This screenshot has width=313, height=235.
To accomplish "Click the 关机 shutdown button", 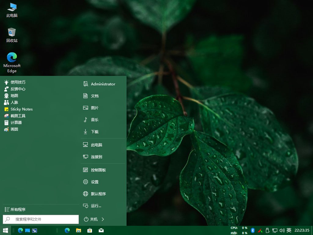I will [x=90, y=219].
